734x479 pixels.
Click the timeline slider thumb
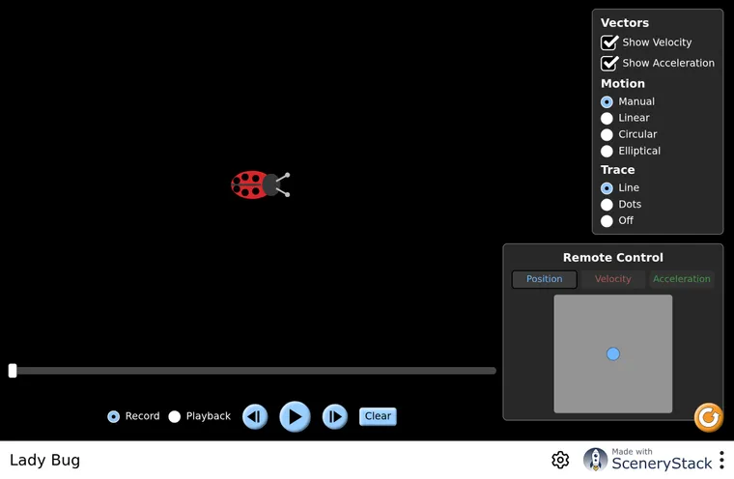(x=13, y=371)
